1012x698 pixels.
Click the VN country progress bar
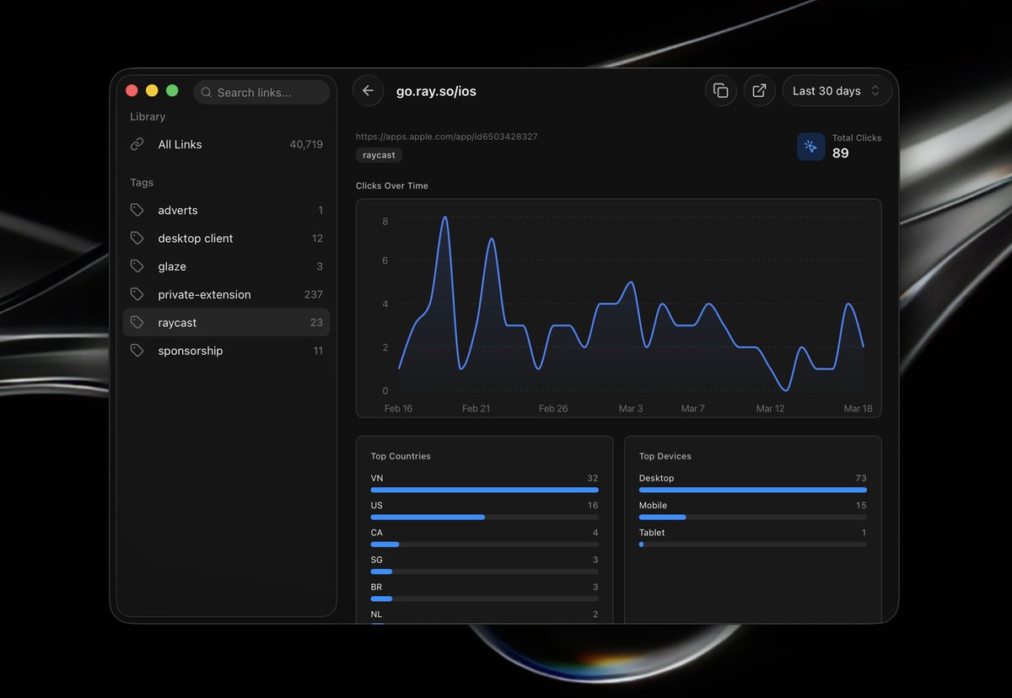485,490
